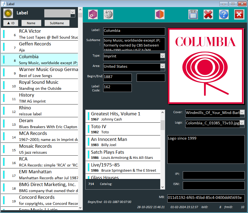Click the Label Code field containing 162
248x213 pixels.
(x=117, y=88)
